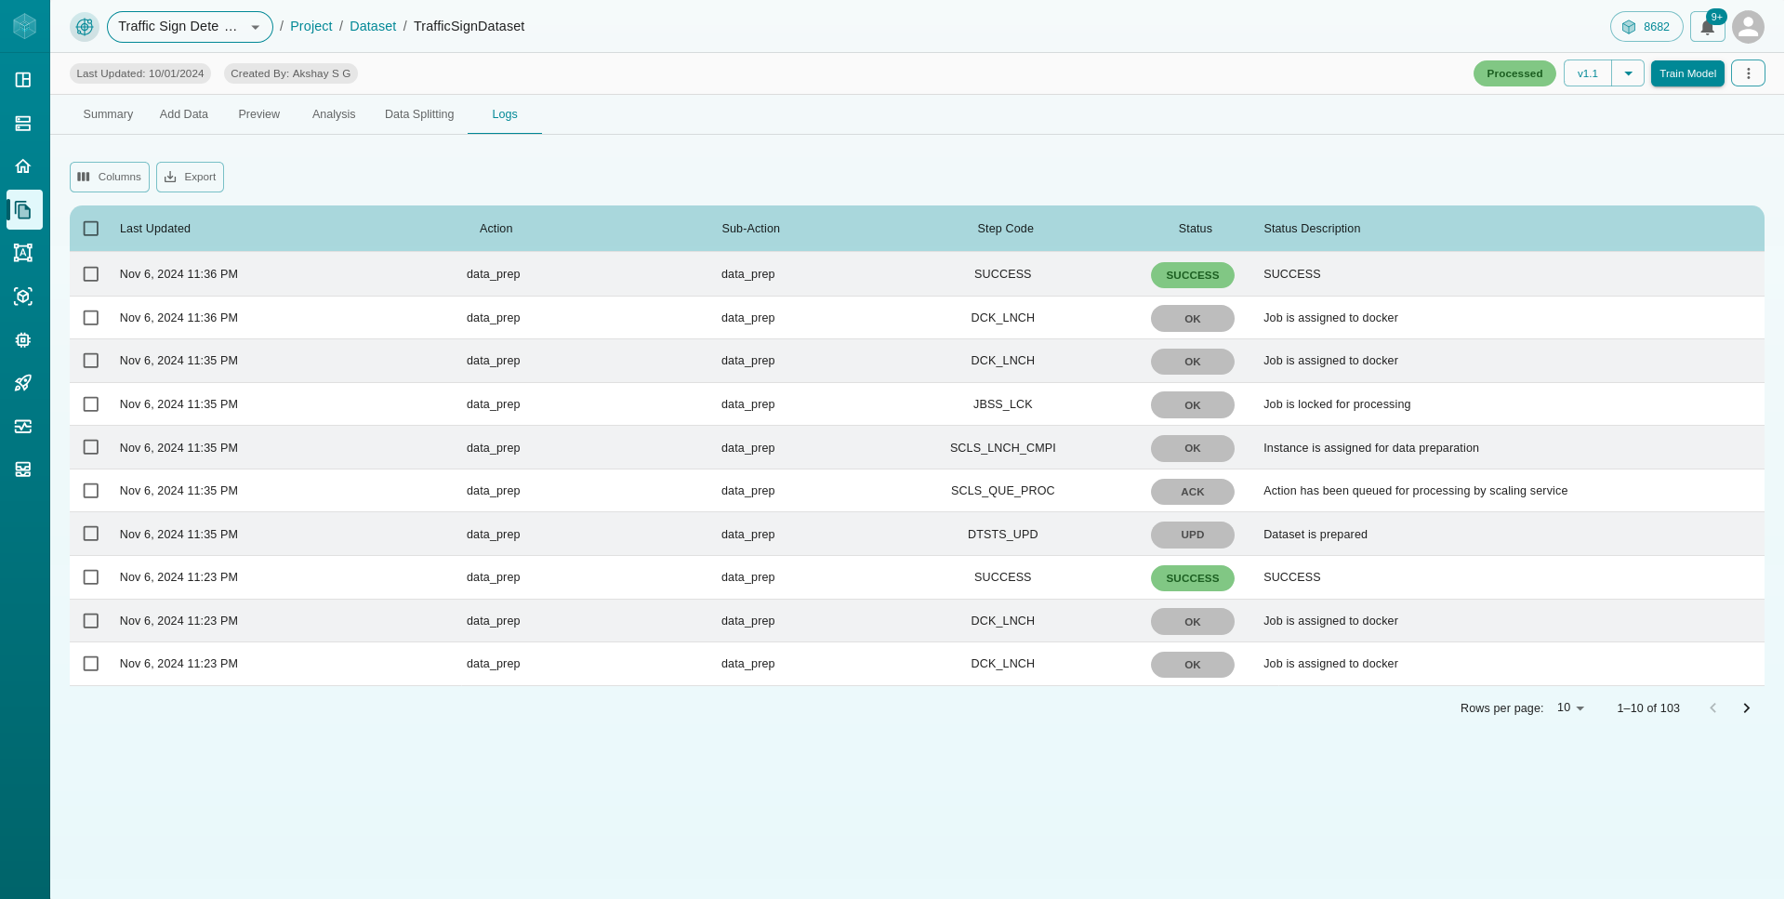Open the notifications bell
Viewport: 1785px width, 899px height.
click(x=1708, y=27)
